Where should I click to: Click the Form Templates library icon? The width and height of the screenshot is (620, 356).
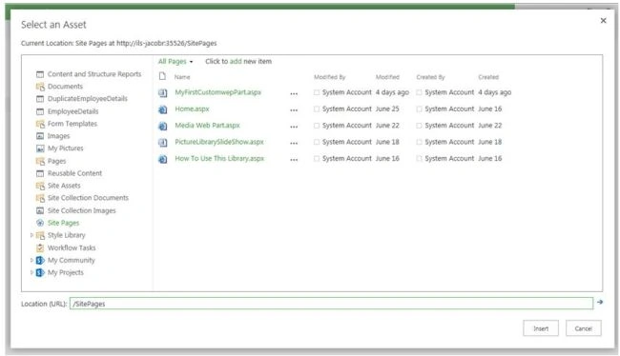(x=40, y=124)
